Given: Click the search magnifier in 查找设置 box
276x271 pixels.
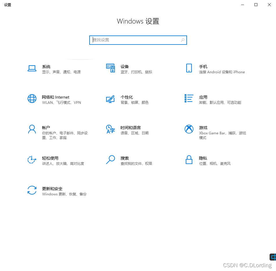Looking at the screenshot, I should click(x=183, y=40).
